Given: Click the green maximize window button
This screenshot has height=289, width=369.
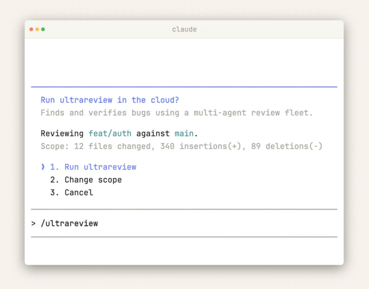Looking at the screenshot, I should tap(43, 29).
